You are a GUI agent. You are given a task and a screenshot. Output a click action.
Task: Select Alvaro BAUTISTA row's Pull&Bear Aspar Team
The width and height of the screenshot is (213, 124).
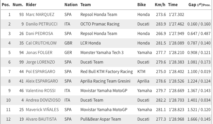pos(101,119)
